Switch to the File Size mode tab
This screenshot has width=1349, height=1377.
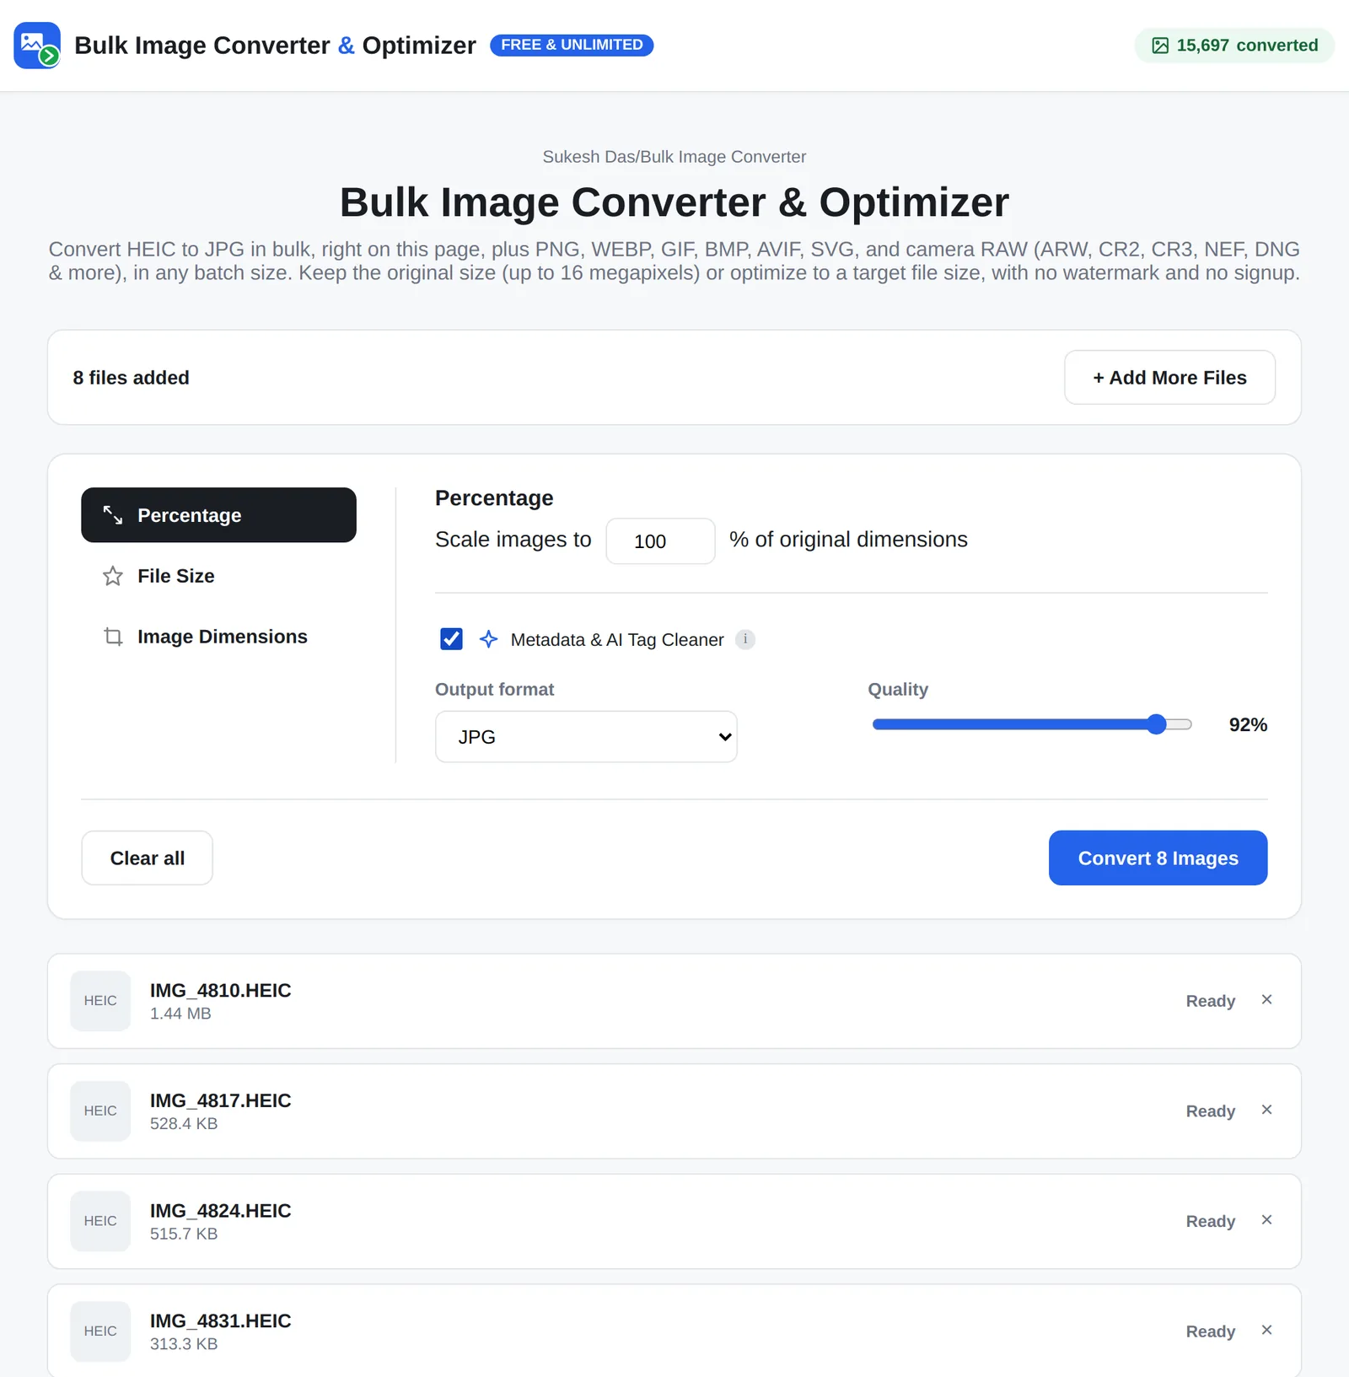(x=218, y=576)
